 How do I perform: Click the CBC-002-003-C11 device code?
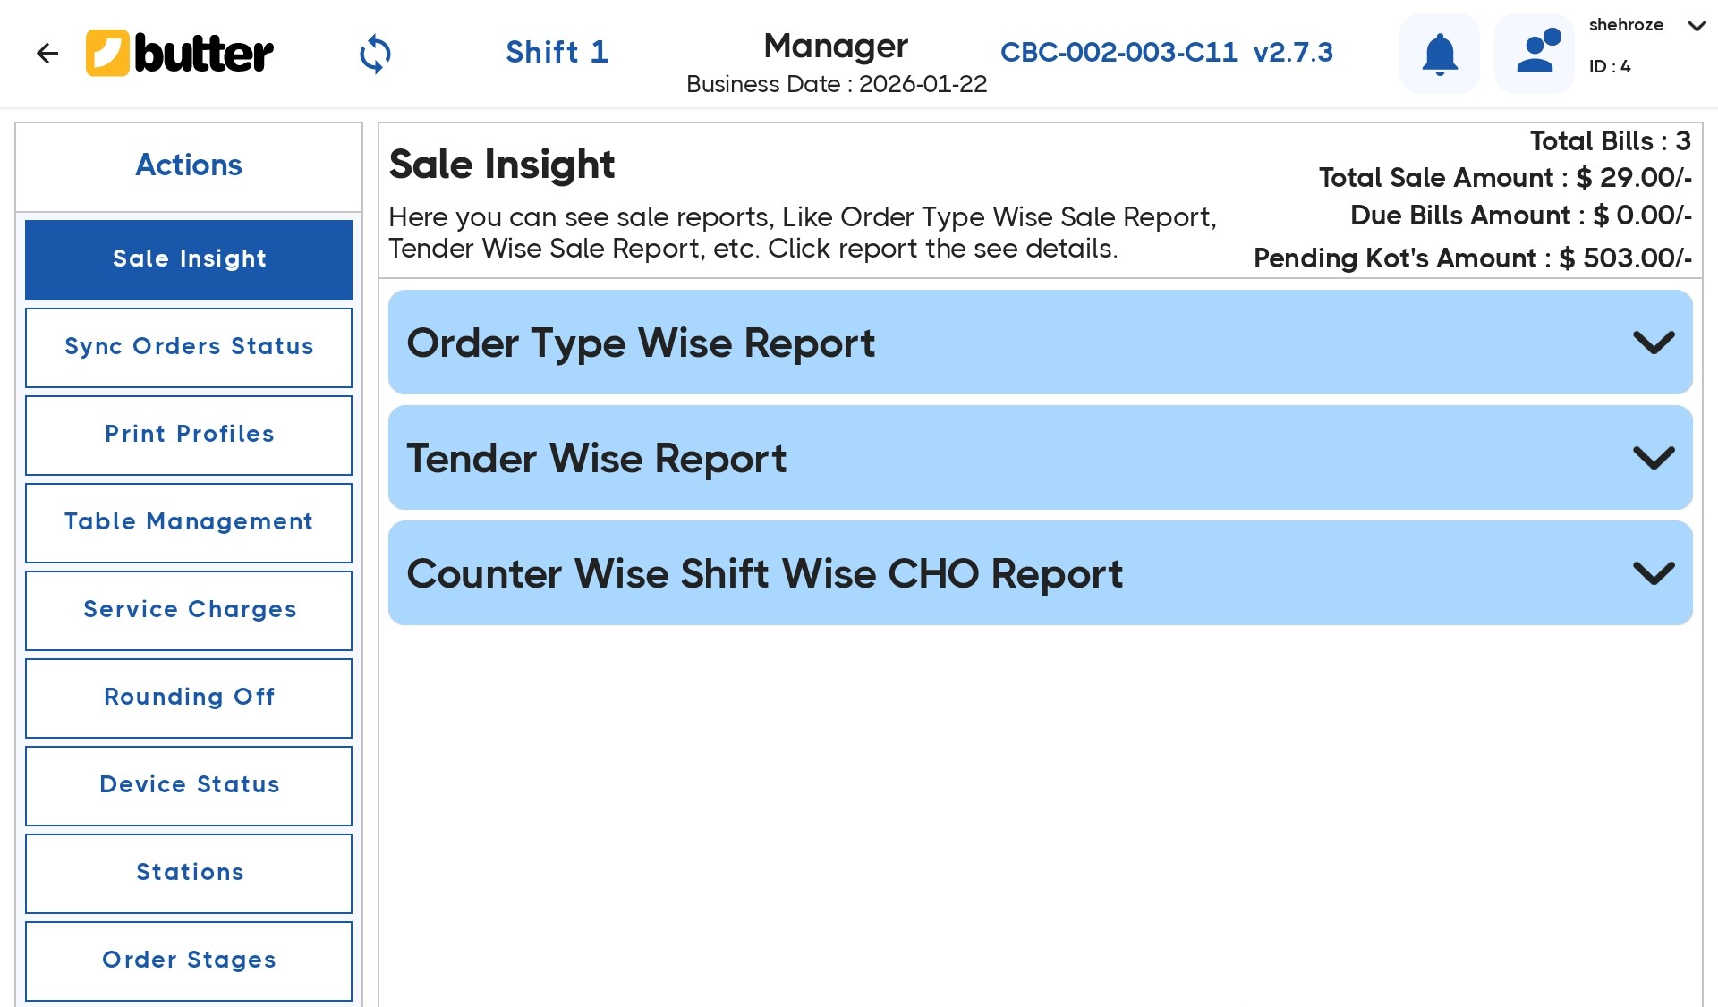1118,52
